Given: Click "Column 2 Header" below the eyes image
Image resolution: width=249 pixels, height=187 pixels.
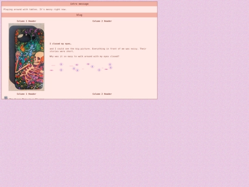Looking at the screenshot, I should pyautogui.click(x=102, y=94).
